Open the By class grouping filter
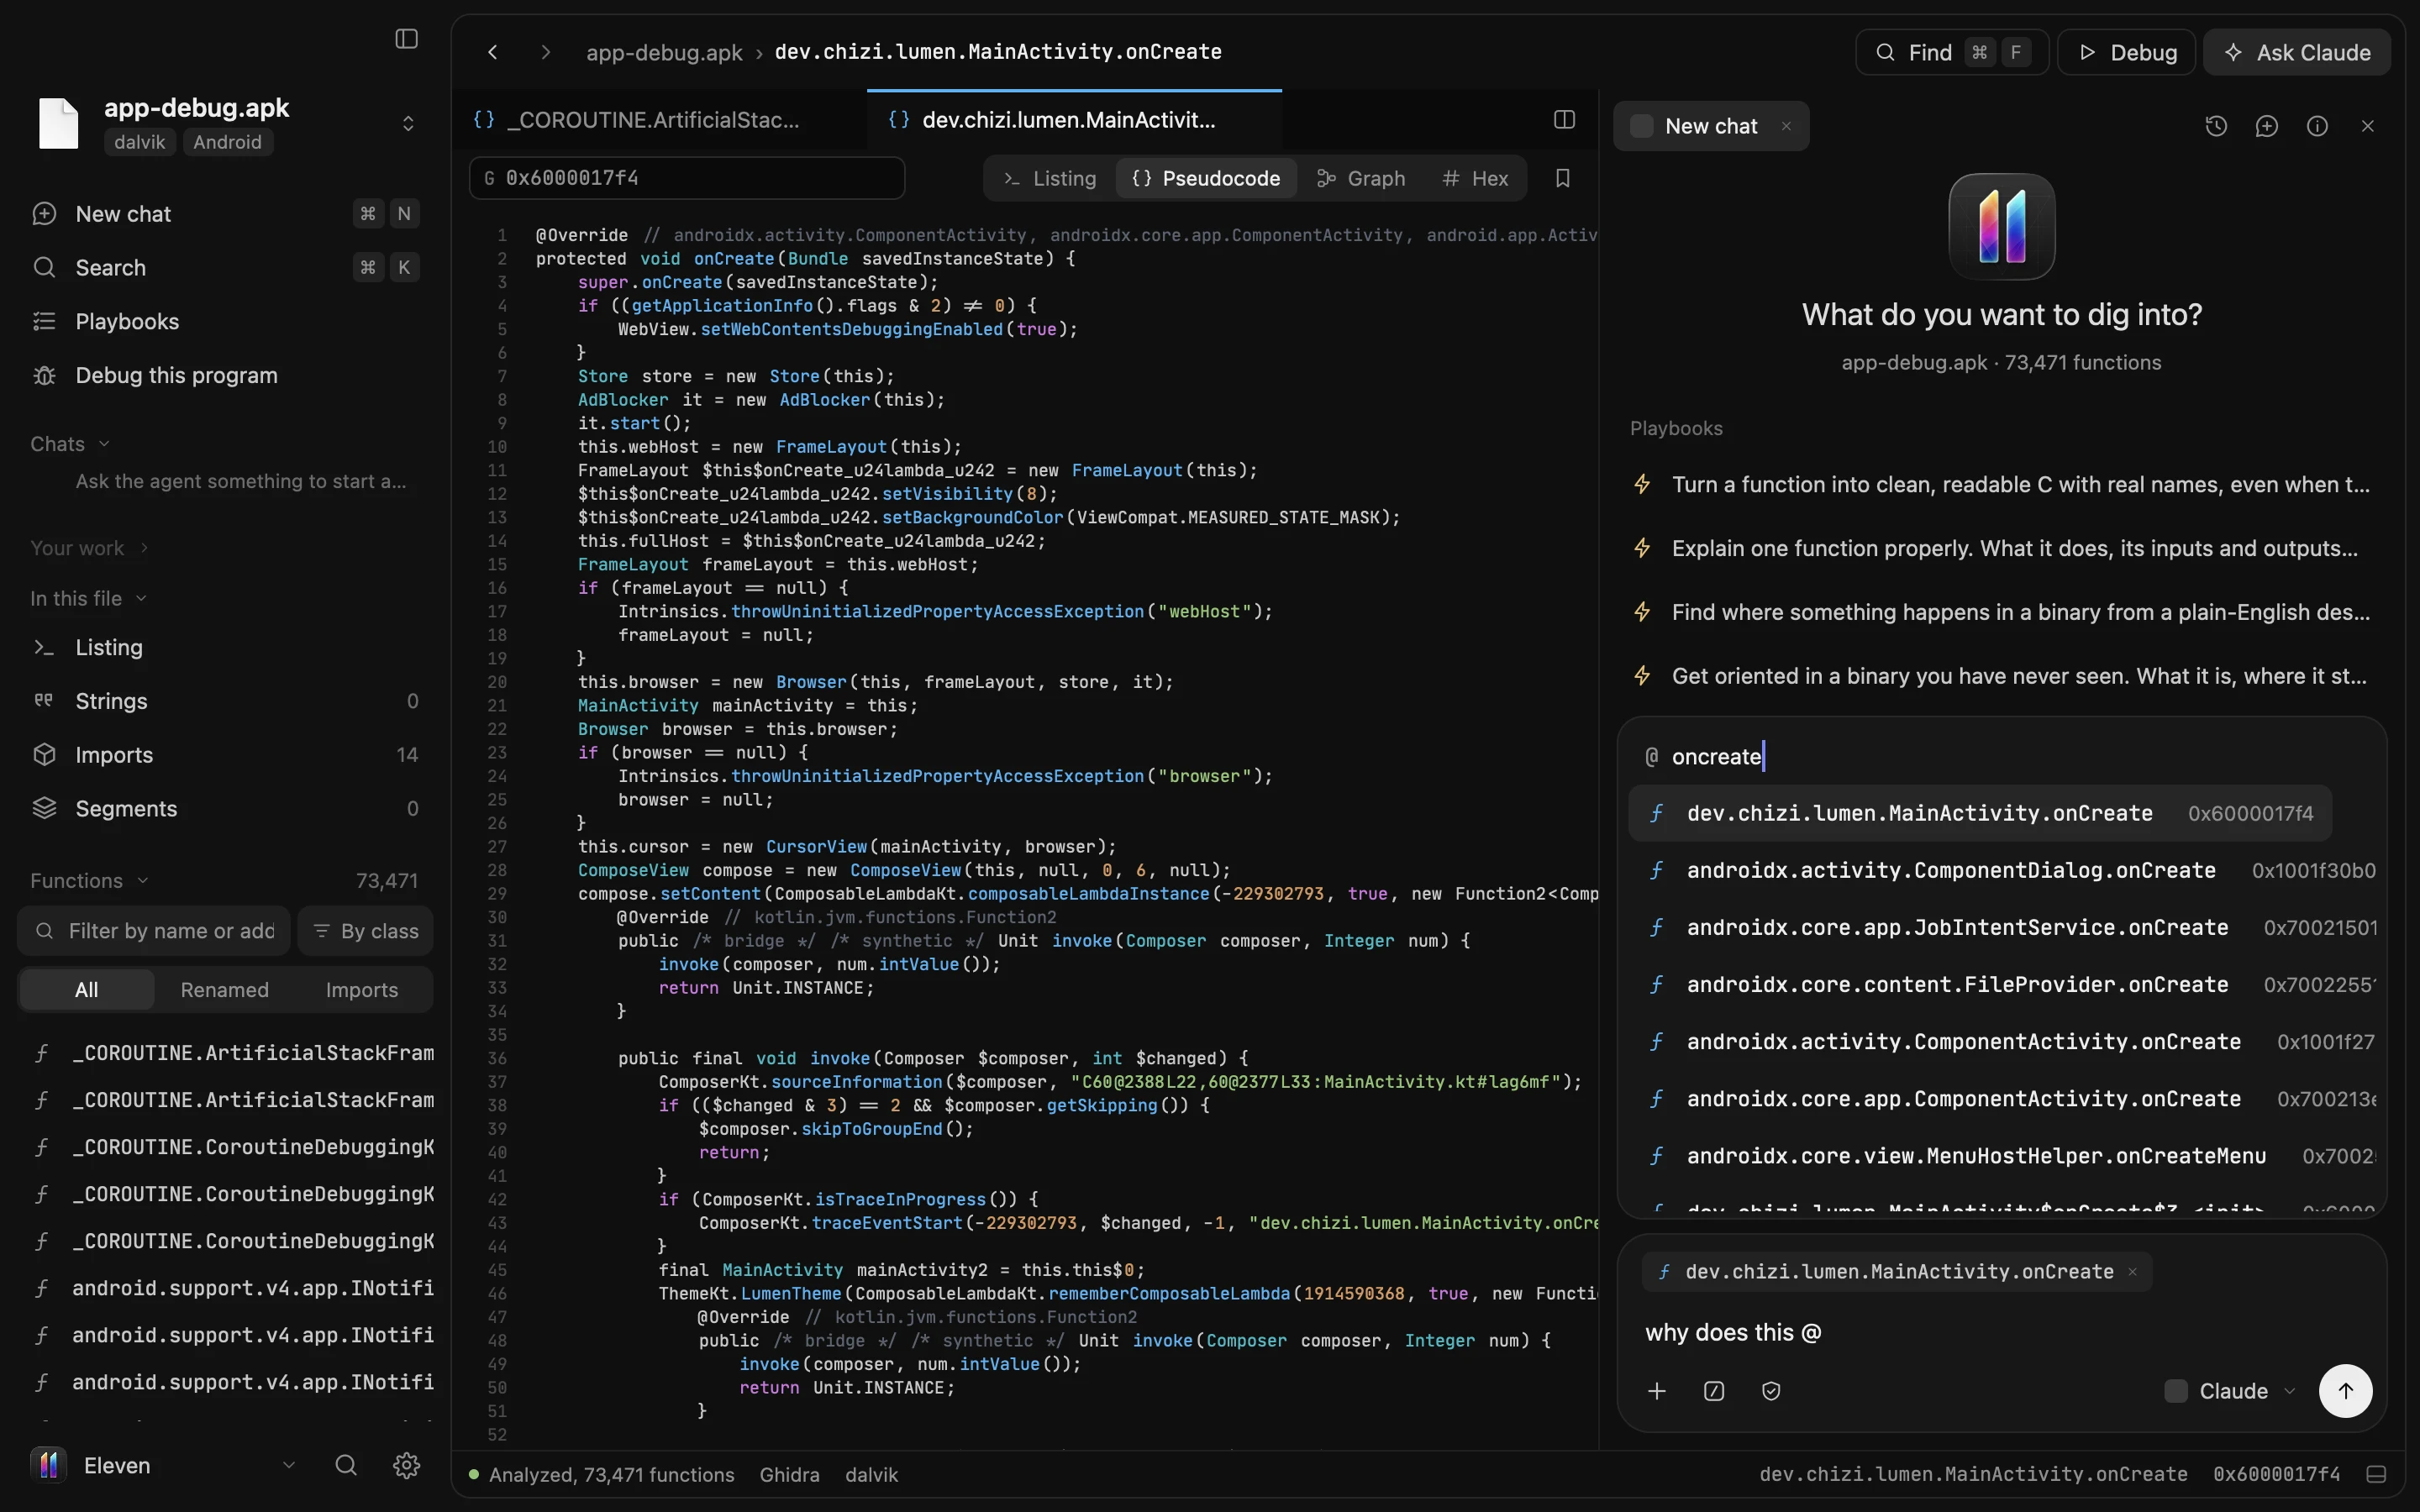2420x1512 pixels. tap(365, 931)
